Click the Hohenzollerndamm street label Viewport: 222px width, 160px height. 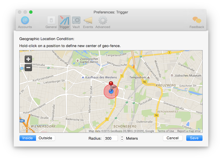(x=34, y=109)
